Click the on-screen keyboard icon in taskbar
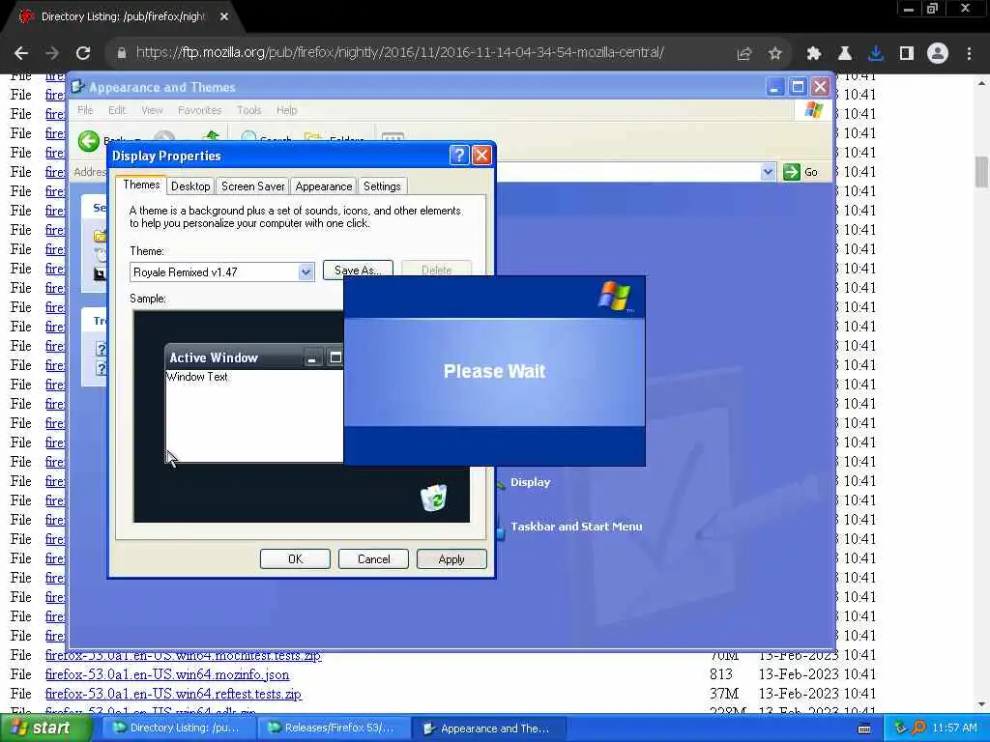The height and width of the screenshot is (742, 990). point(864,728)
